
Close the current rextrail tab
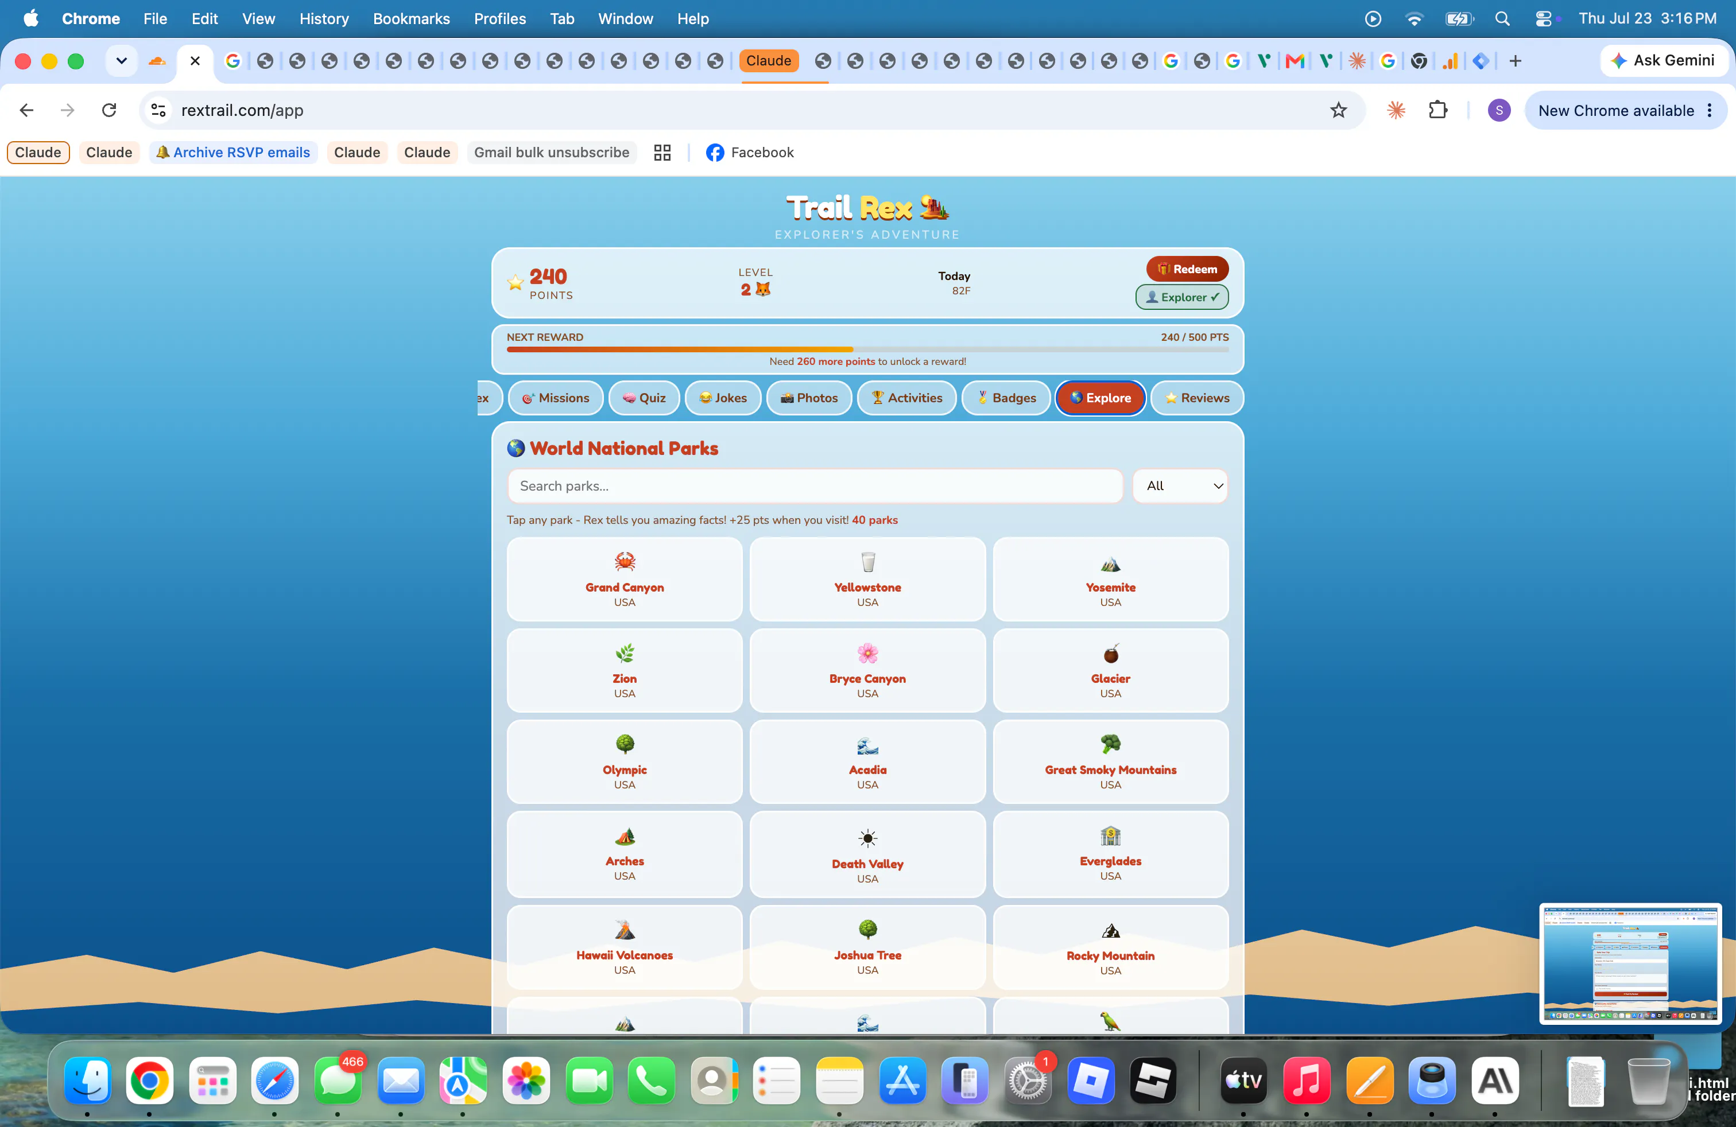(x=195, y=61)
